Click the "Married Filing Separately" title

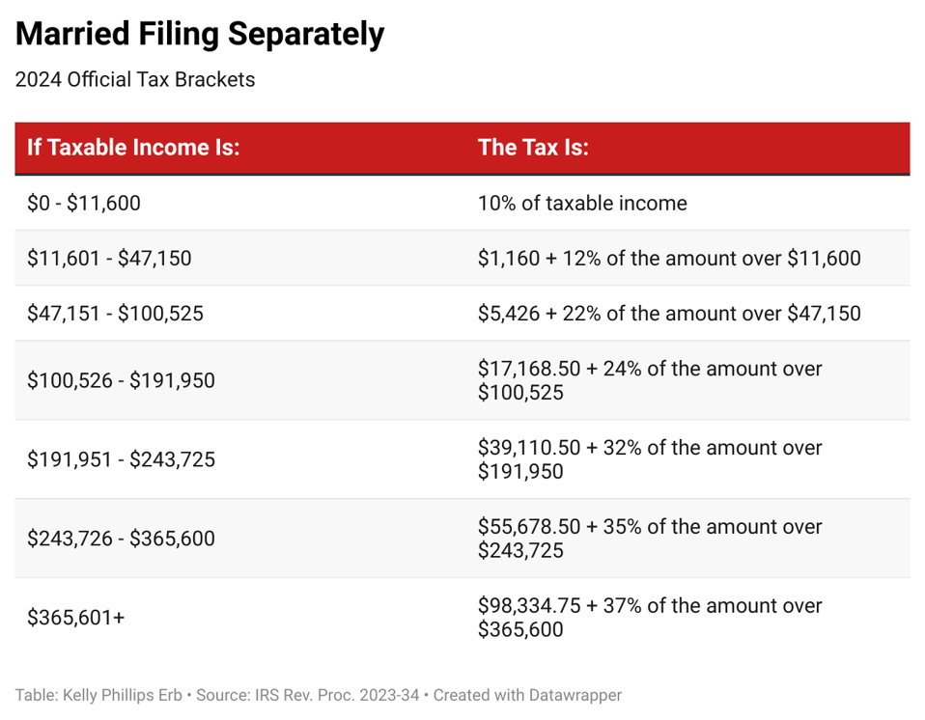pos(200,35)
